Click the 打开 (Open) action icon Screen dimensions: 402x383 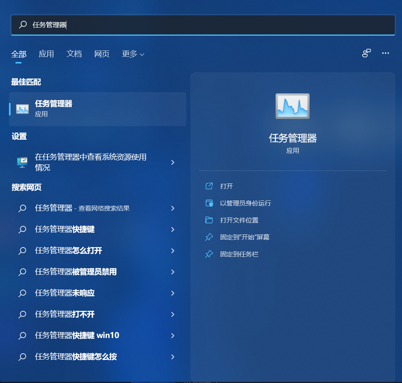pos(209,186)
